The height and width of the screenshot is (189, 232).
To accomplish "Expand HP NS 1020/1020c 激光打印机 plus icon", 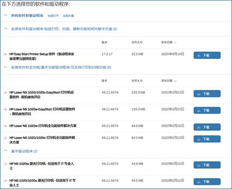I will [x=5, y=181].
